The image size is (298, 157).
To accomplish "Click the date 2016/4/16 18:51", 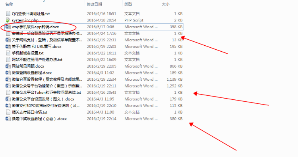I will click(101, 14).
